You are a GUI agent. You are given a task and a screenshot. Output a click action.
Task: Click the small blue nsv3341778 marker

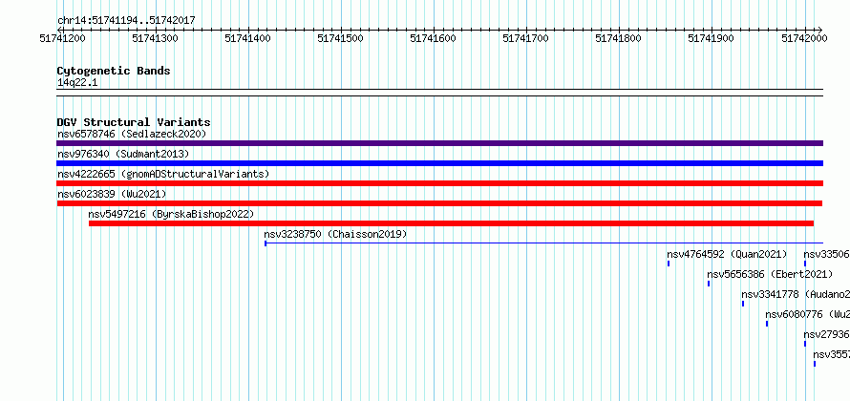click(743, 304)
